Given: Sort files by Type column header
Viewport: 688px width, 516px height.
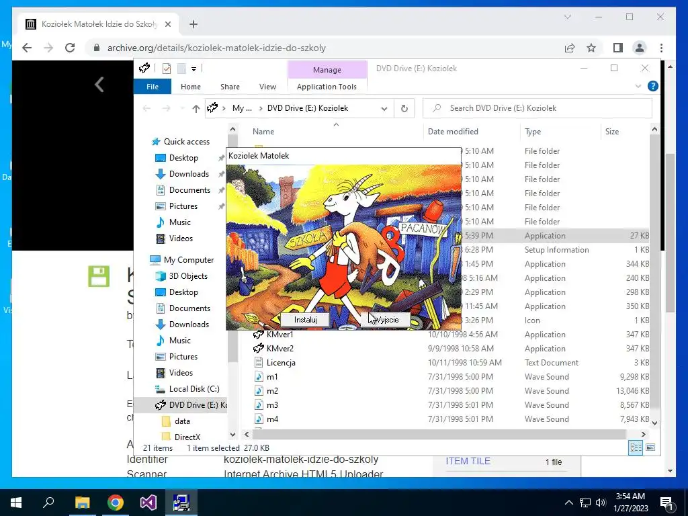Looking at the screenshot, I should point(533,132).
